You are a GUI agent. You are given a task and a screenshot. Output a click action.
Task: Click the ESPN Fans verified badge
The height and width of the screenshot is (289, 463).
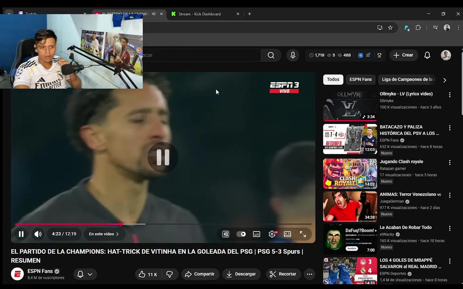pyautogui.click(x=57, y=271)
